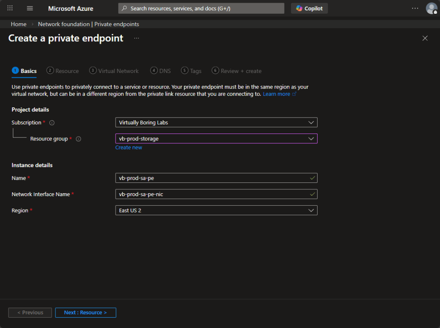Switch to the Tags tab
440x328 pixels.
(x=191, y=71)
